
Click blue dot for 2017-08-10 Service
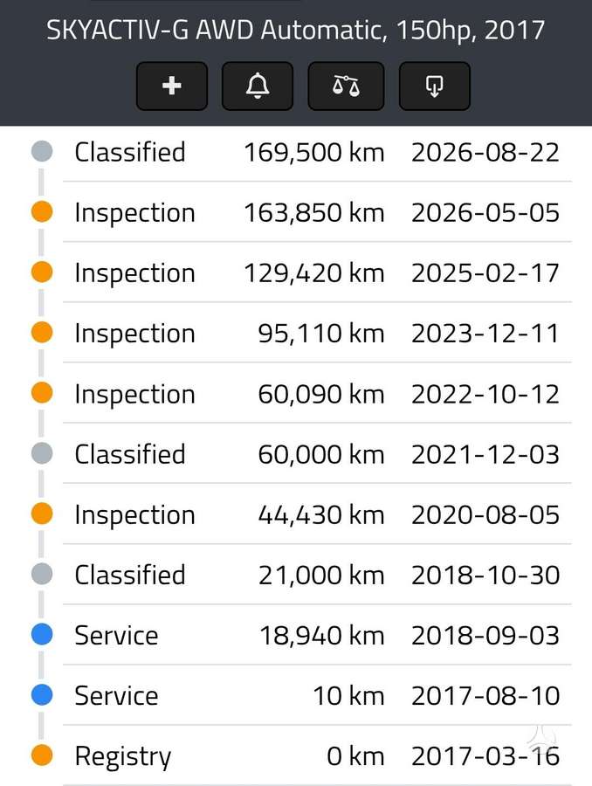42,695
